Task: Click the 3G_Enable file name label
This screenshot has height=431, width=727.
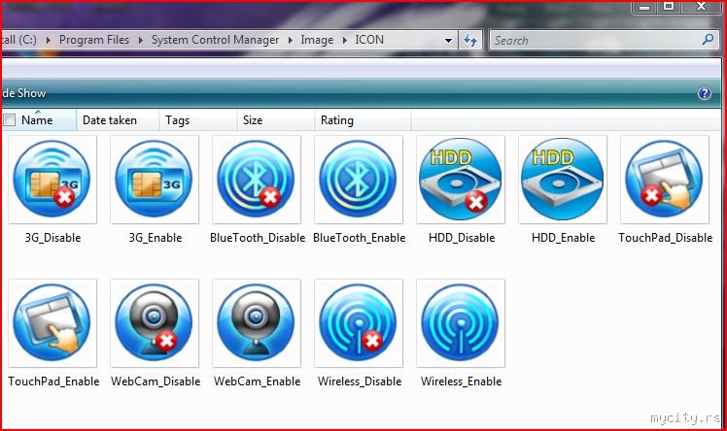Action: [x=156, y=238]
